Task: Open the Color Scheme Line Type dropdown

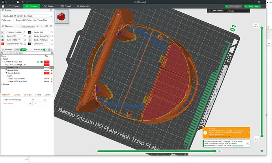Action: [x=237, y=11]
